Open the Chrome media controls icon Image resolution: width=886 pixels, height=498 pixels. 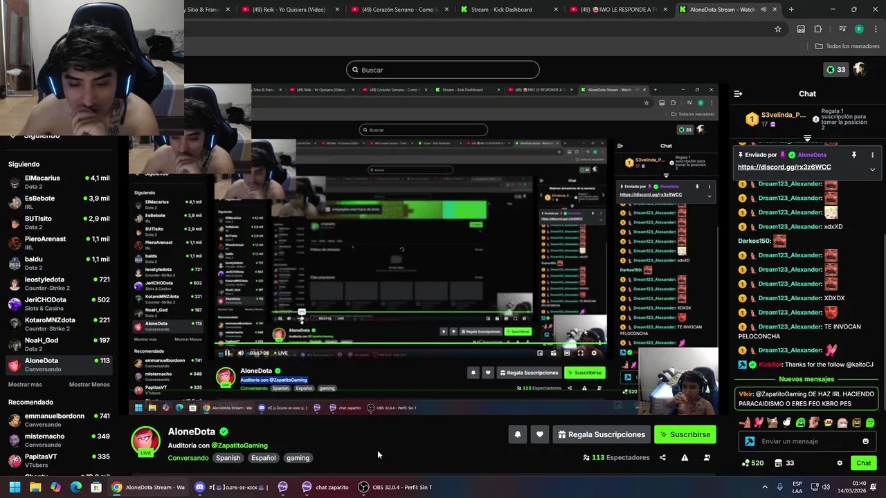(842, 29)
